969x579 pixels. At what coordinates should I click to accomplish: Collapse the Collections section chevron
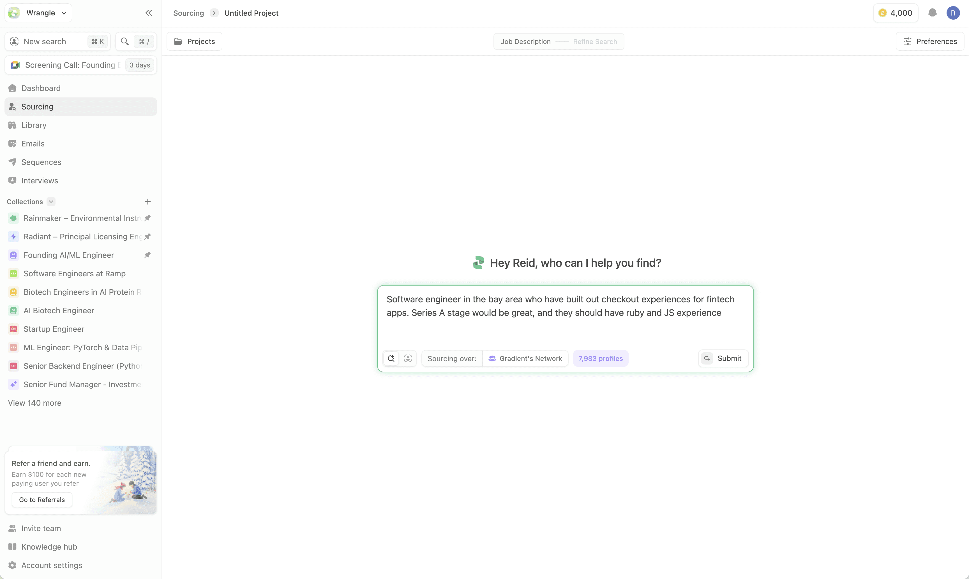click(51, 202)
